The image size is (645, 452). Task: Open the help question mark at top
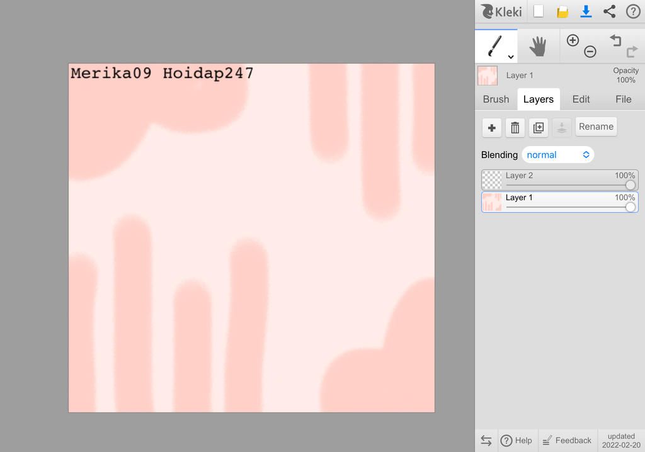point(633,11)
